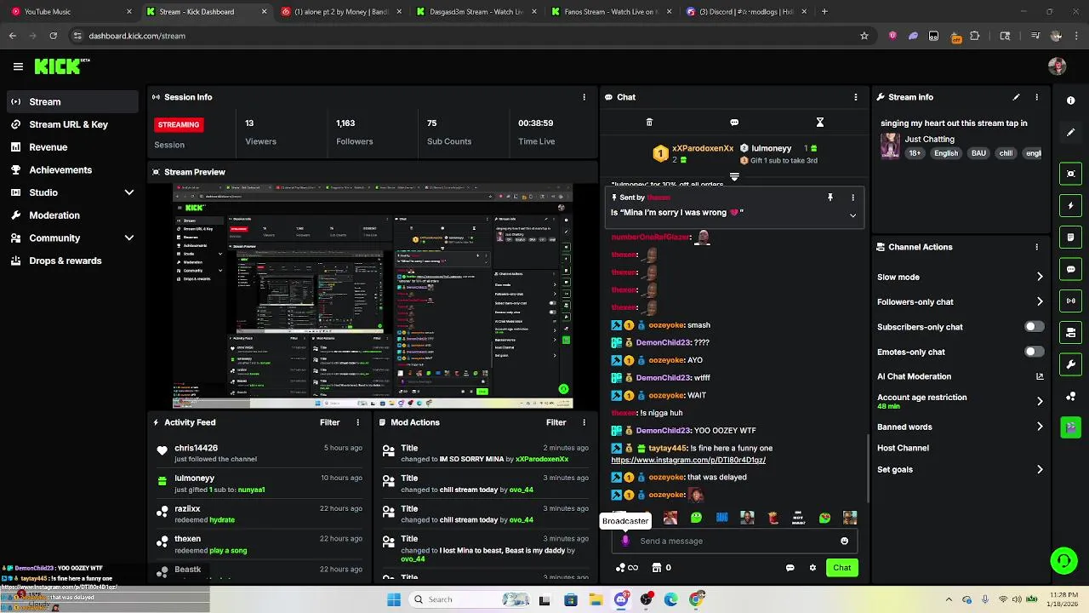Open Account age restriction arrow
This screenshot has width=1089, height=613.
coord(1040,401)
